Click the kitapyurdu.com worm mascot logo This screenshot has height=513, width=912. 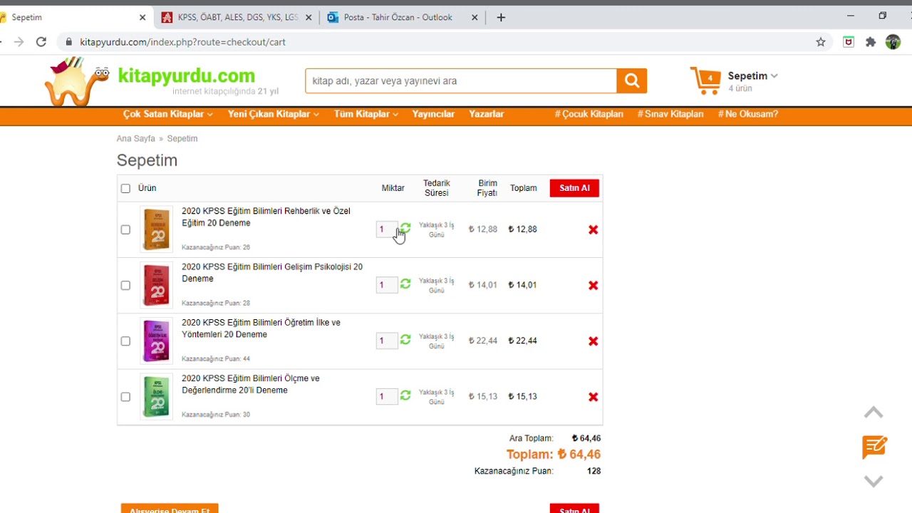tap(77, 81)
